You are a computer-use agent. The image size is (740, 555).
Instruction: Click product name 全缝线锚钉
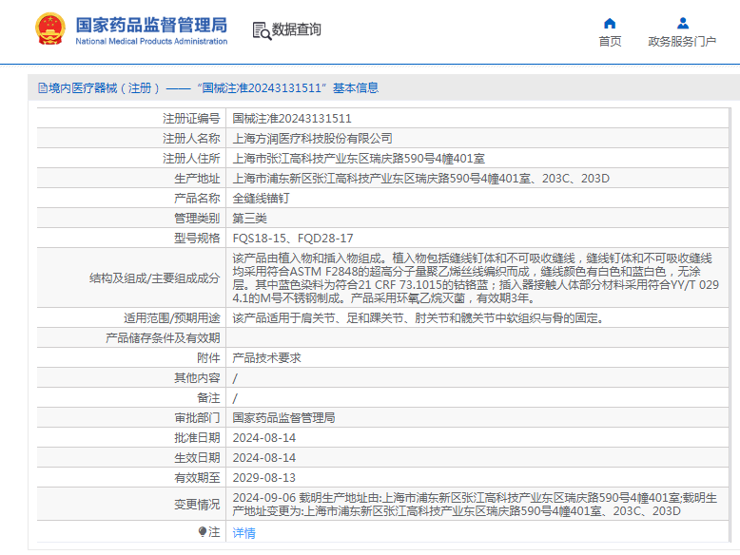[x=261, y=198]
